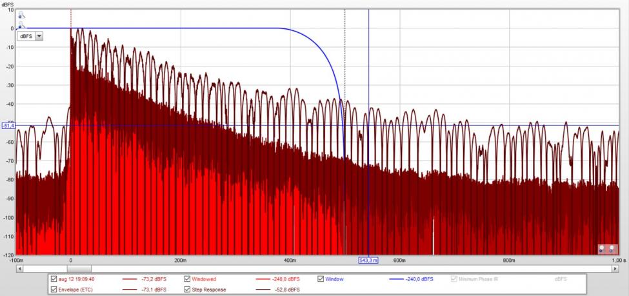This screenshot has width=629, height=296.
Task: Click the -51,4 level cursor label
Action: coord(8,126)
